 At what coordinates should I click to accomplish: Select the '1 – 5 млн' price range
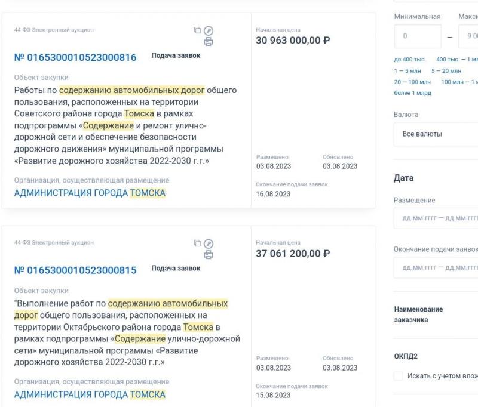pyautogui.click(x=407, y=70)
